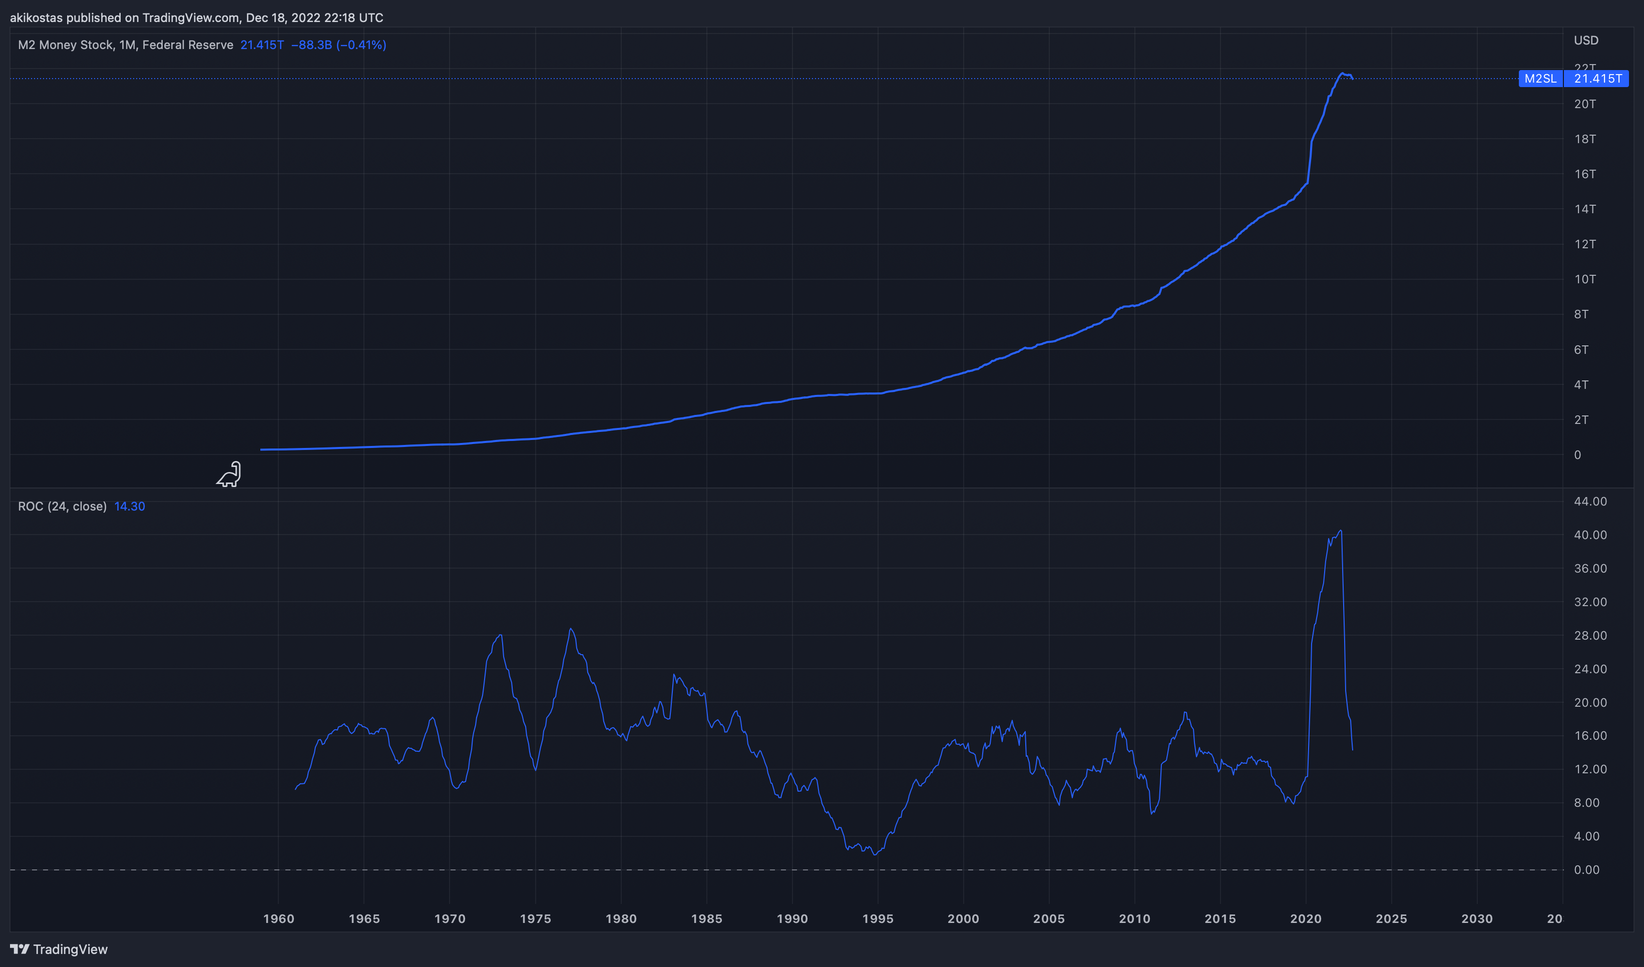Click the M2 Money Stock legend title

point(125,45)
